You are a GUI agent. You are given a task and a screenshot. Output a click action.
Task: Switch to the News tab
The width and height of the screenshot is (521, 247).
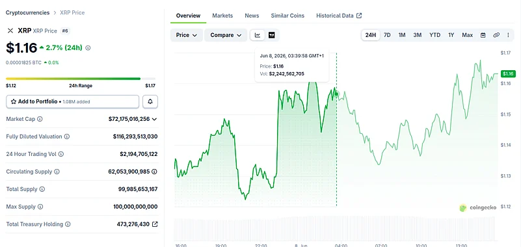252,16
